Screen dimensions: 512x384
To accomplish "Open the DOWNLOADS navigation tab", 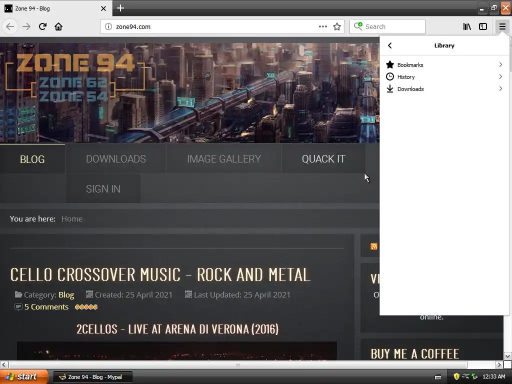I will [116, 159].
